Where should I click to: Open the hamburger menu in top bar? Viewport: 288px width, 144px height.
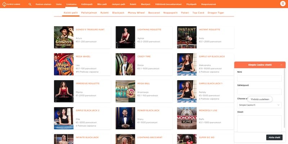(x=283, y=4)
